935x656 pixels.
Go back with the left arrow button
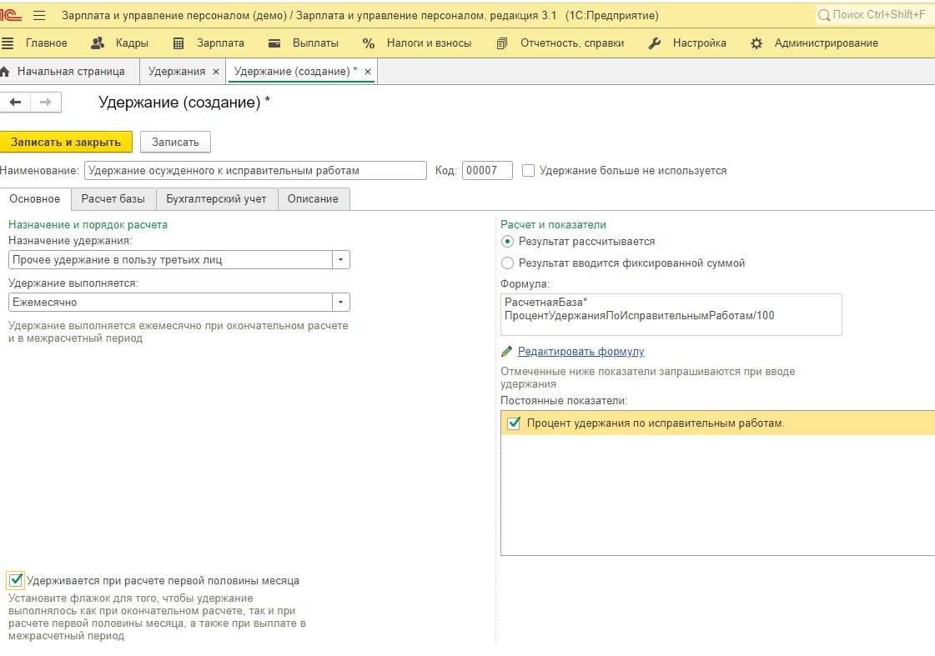pos(15,103)
